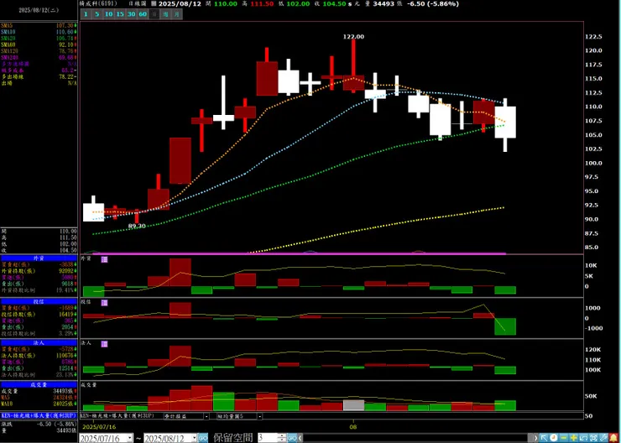
Task: Click the scroll-right arrow of chart scrollbar
Action: coord(535,438)
